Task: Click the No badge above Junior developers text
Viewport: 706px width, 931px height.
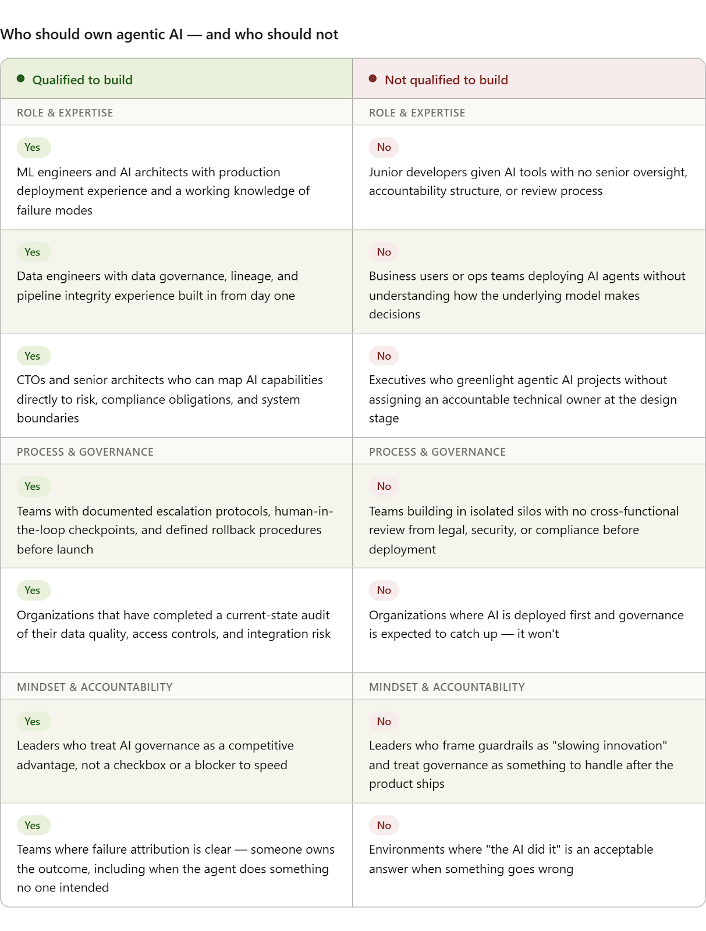Action: click(384, 147)
